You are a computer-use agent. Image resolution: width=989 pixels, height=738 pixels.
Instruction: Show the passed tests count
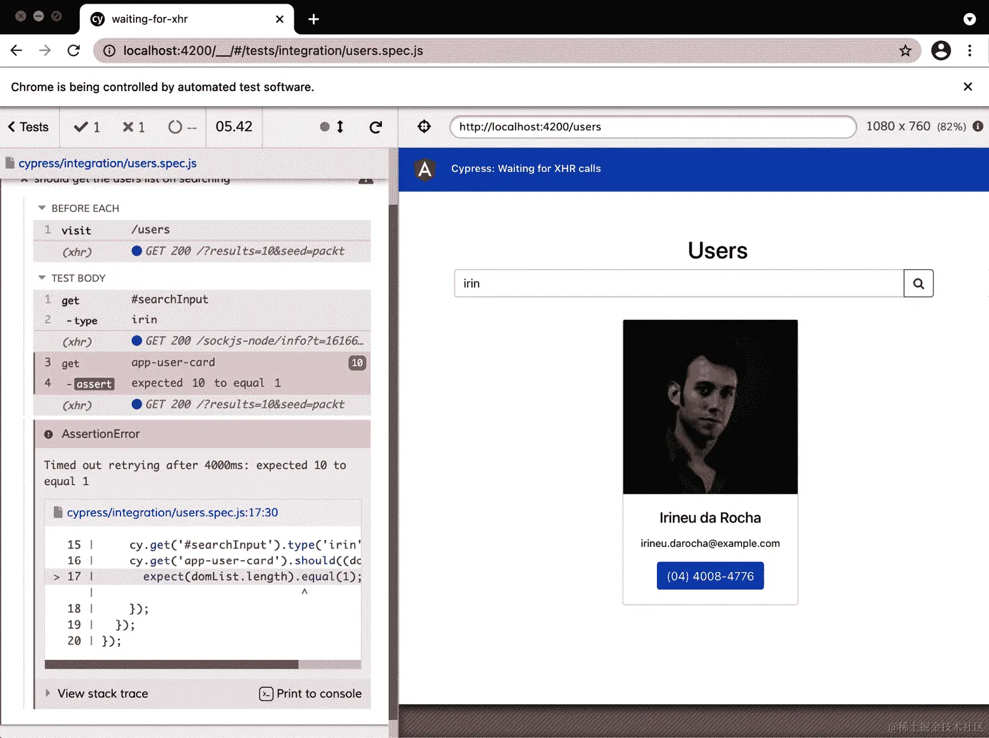click(x=87, y=127)
